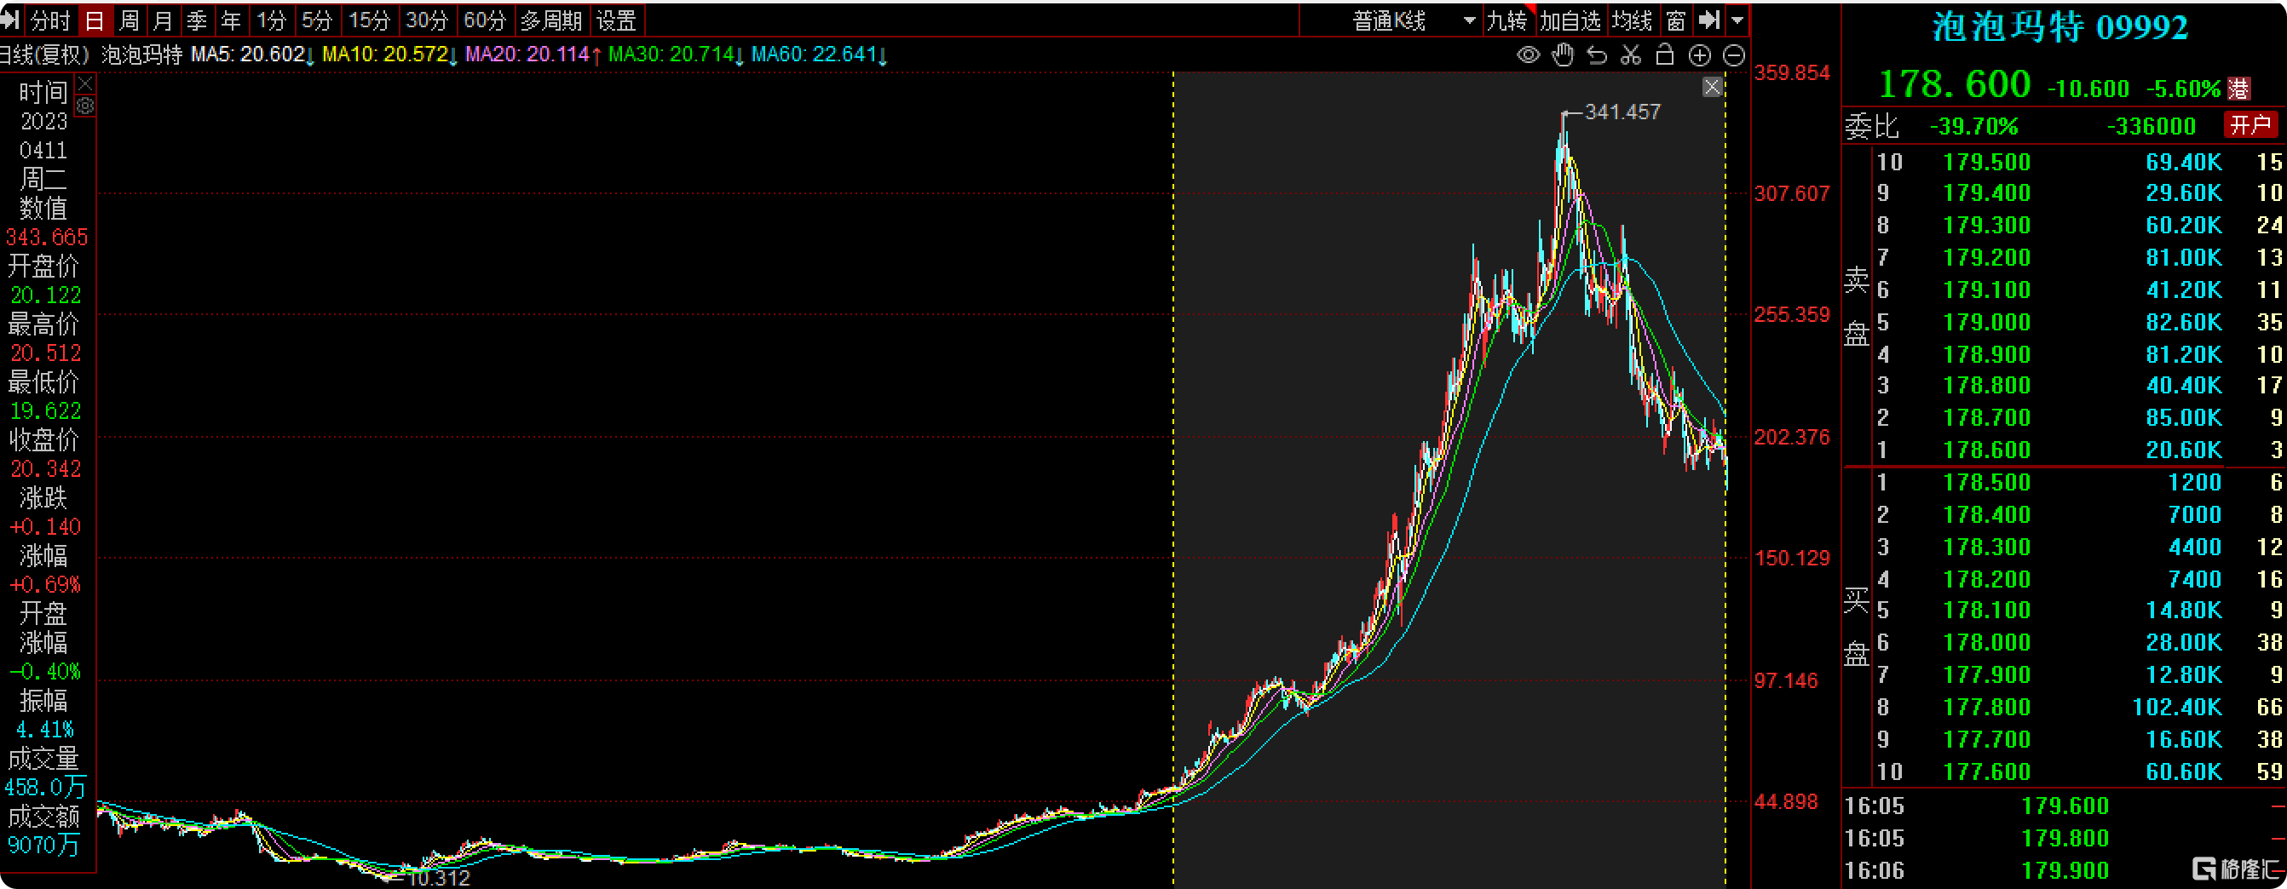The image size is (2287, 889).
Task: Click the 港 market badge icon
Action: click(2239, 89)
